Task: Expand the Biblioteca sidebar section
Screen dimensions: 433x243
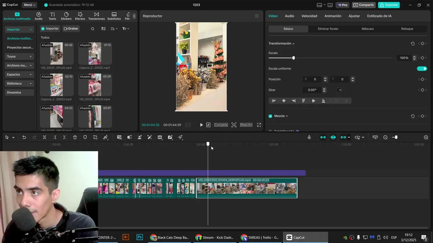Action: (x=20, y=83)
